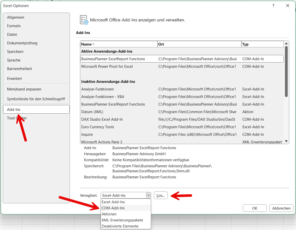
Task: Click the Los... button
Action: pos(161,195)
